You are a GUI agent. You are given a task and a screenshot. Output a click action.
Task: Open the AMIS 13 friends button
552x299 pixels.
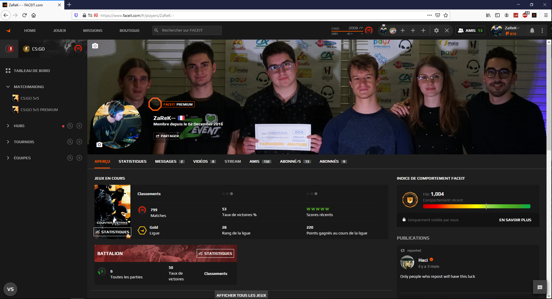click(x=470, y=30)
